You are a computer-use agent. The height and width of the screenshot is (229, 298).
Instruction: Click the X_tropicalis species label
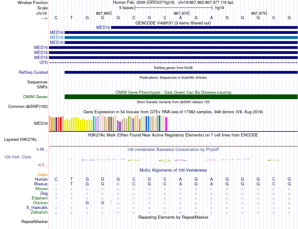(x=37, y=208)
